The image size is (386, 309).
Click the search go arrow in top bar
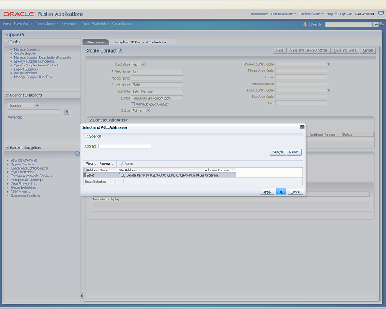[376, 24]
